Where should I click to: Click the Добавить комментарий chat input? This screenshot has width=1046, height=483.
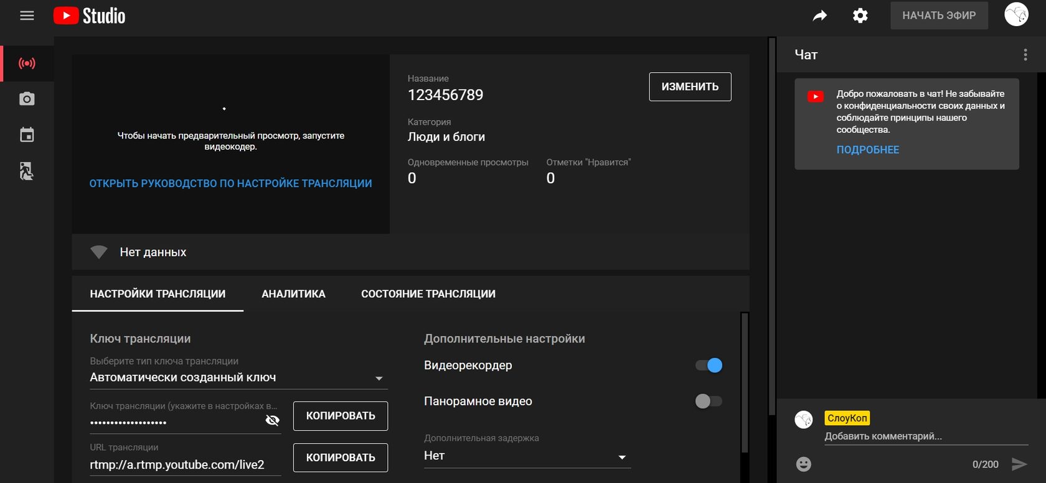[926, 436]
